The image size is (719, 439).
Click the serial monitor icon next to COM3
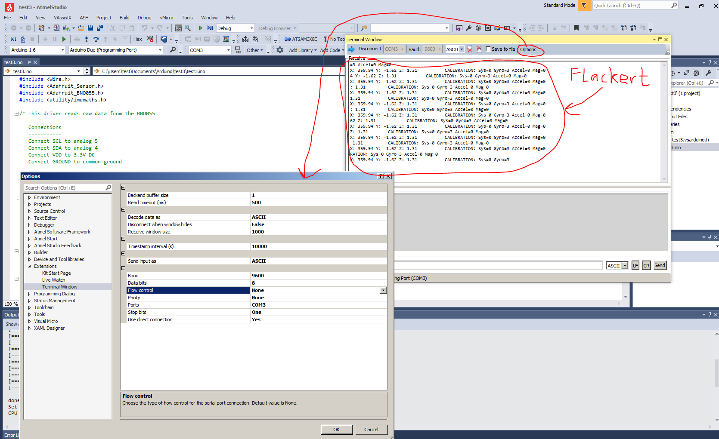click(238, 50)
